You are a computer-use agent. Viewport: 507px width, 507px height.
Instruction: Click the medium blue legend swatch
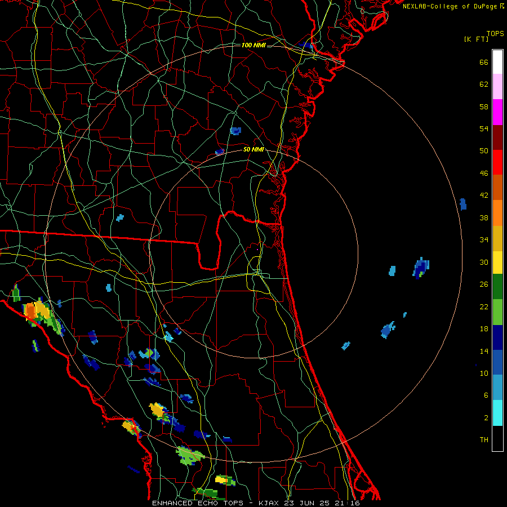tap(497, 362)
